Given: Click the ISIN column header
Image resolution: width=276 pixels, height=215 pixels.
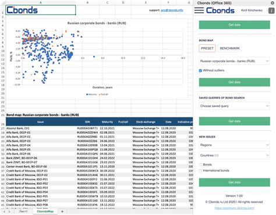Looking at the screenshot, I should [87, 122].
